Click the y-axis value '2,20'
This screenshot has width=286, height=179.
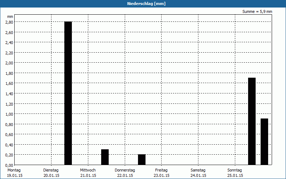pyautogui.click(x=10, y=53)
